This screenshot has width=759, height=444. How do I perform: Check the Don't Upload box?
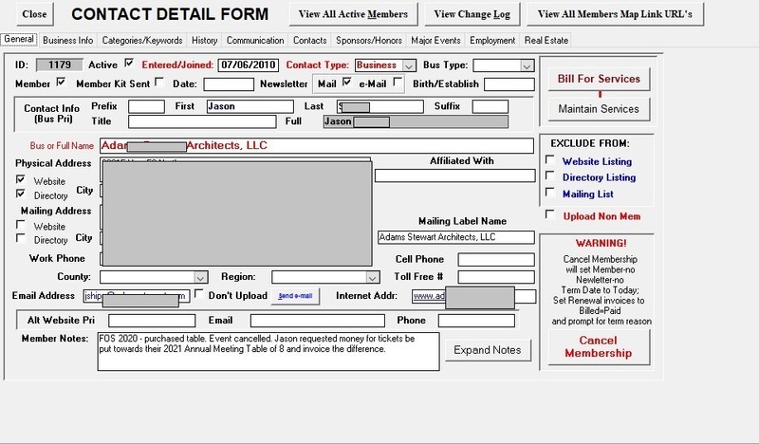[198, 294]
